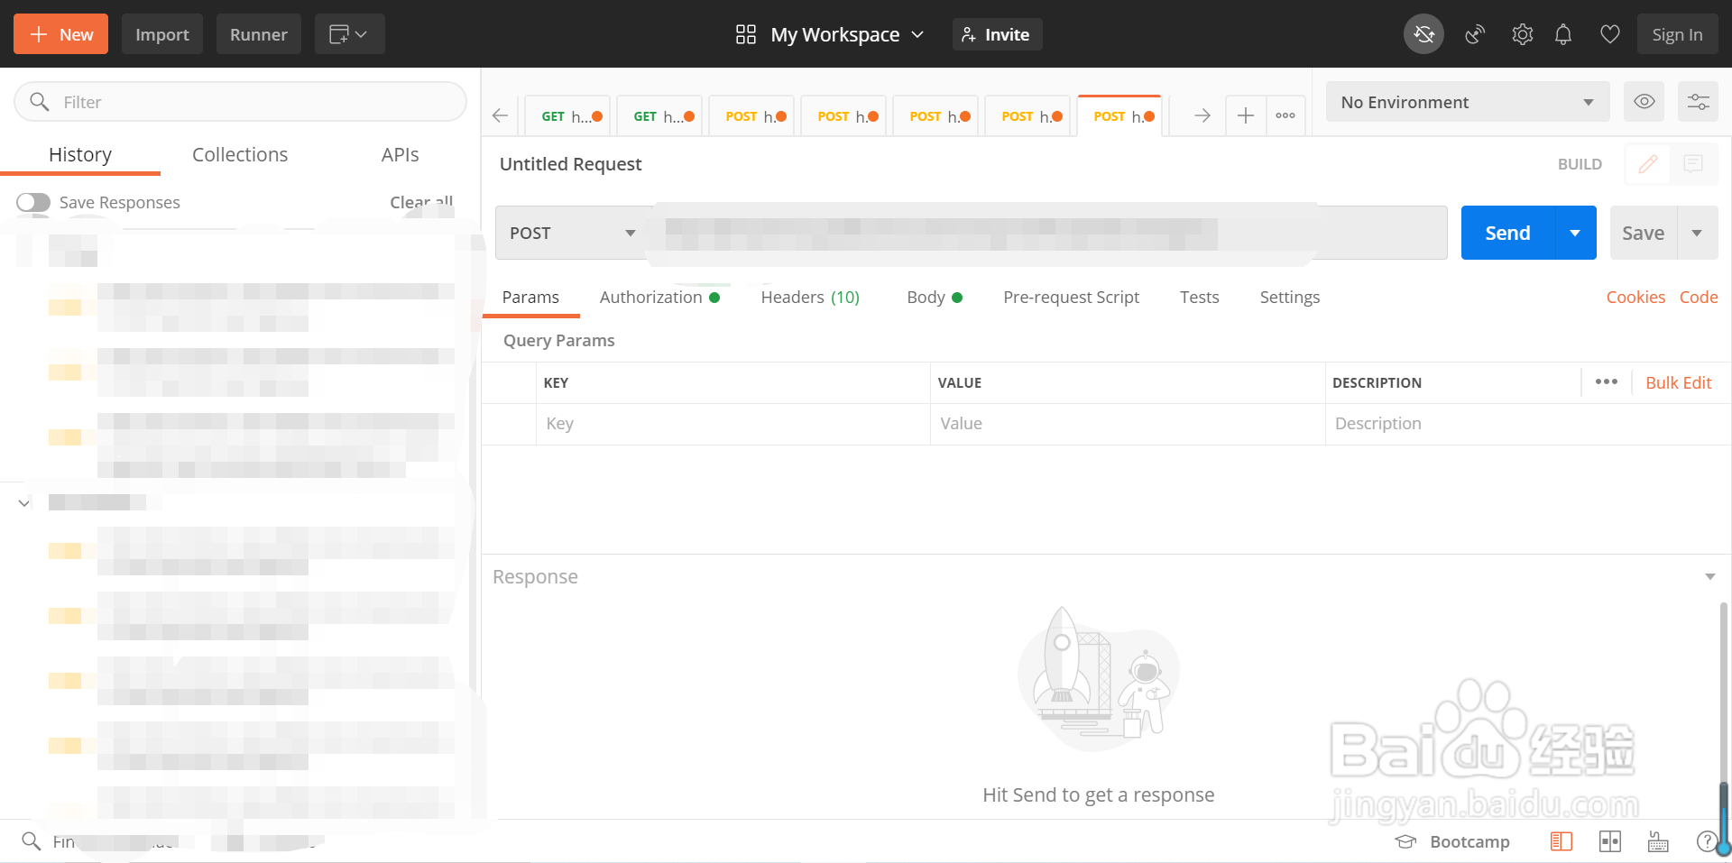Open the Send options dropdown arrow

[1575, 233]
